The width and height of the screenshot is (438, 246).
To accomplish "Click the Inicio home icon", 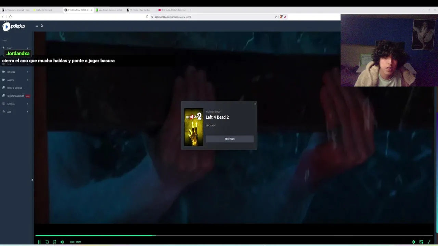I will (x=3, y=48).
